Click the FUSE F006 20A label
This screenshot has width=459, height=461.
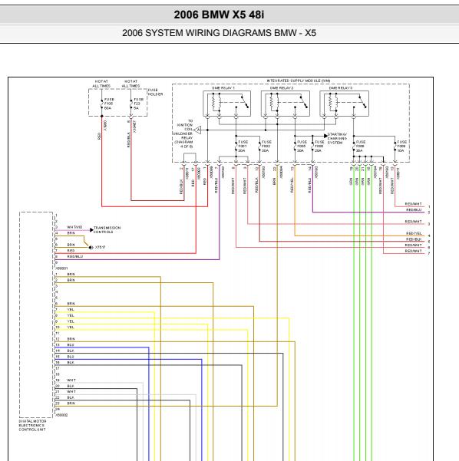319,146
